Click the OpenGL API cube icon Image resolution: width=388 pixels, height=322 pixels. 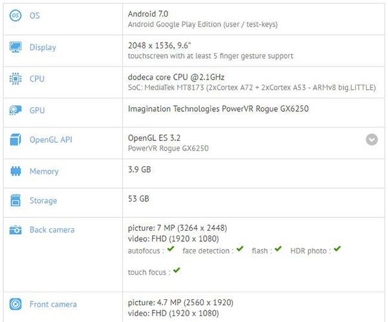tap(16, 140)
